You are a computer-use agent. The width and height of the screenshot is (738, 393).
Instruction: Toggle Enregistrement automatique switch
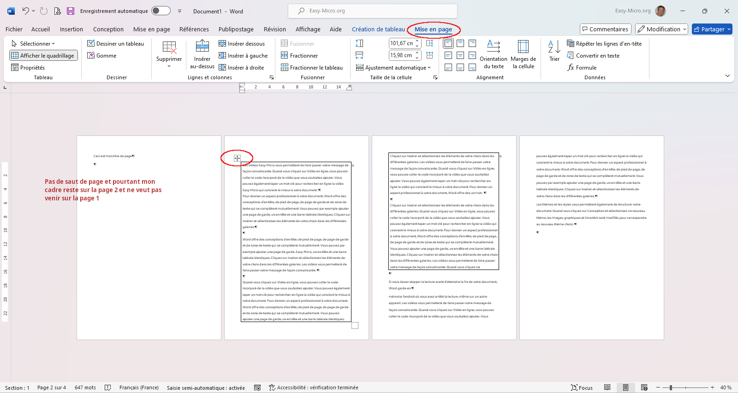pos(161,11)
